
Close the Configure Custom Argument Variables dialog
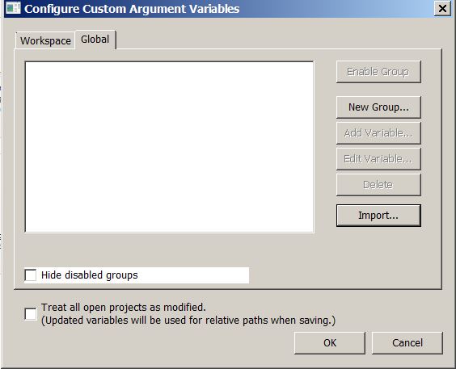pos(442,8)
